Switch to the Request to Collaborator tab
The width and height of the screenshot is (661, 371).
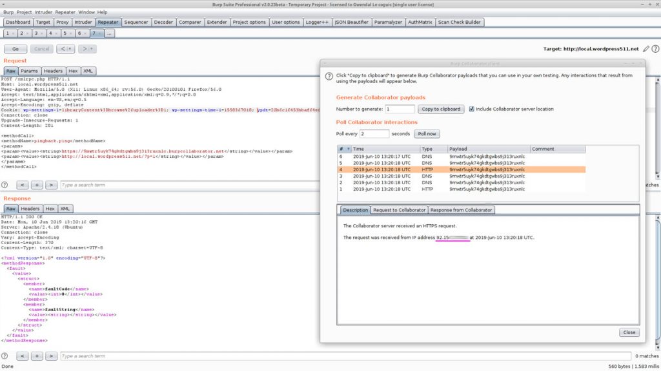click(399, 210)
